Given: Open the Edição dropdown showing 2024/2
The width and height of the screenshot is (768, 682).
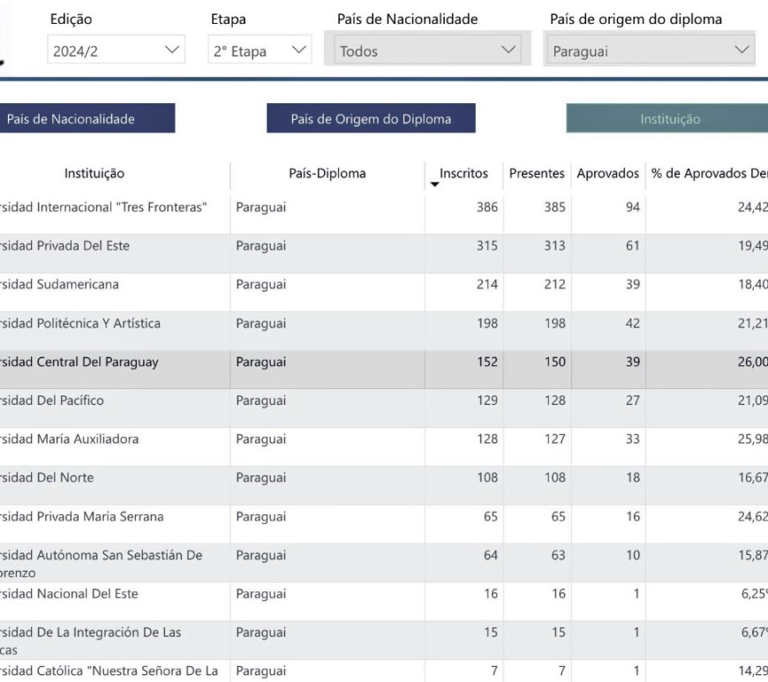Looking at the screenshot, I should [x=117, y=51].
